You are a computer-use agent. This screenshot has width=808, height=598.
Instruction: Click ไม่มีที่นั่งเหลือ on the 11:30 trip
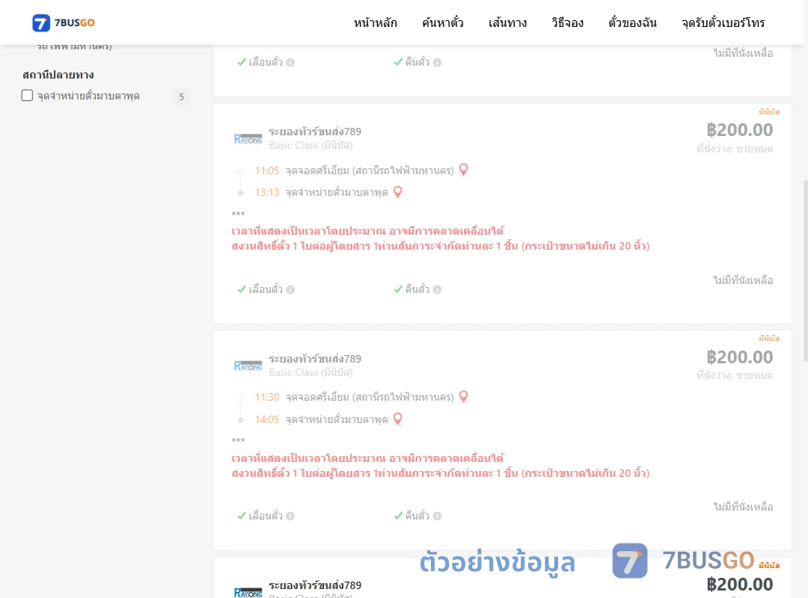[x=743, y=507]
